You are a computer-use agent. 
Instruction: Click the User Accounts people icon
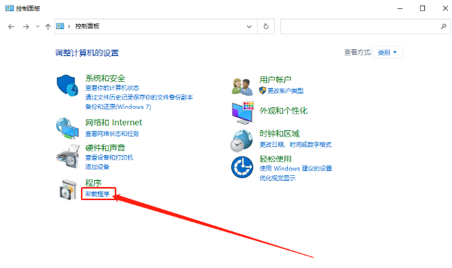tap(242, 87)
